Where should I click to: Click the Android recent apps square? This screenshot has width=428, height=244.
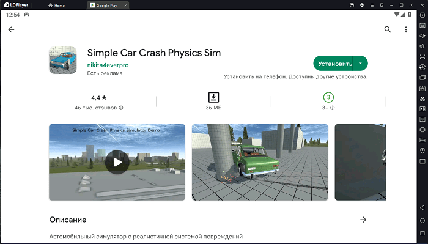coord(422,233)
